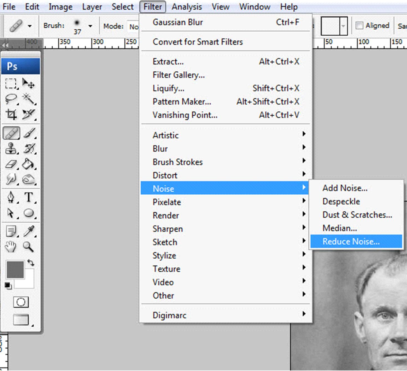The image size is (407, 371).
Task: Open the Brush preset picker dropdown
Action: pyautogui.click(x=90, y=26)
